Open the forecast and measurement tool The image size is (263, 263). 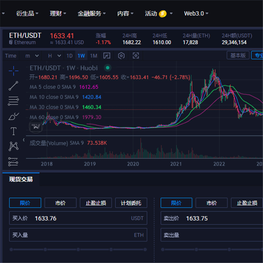click(13, 162)
